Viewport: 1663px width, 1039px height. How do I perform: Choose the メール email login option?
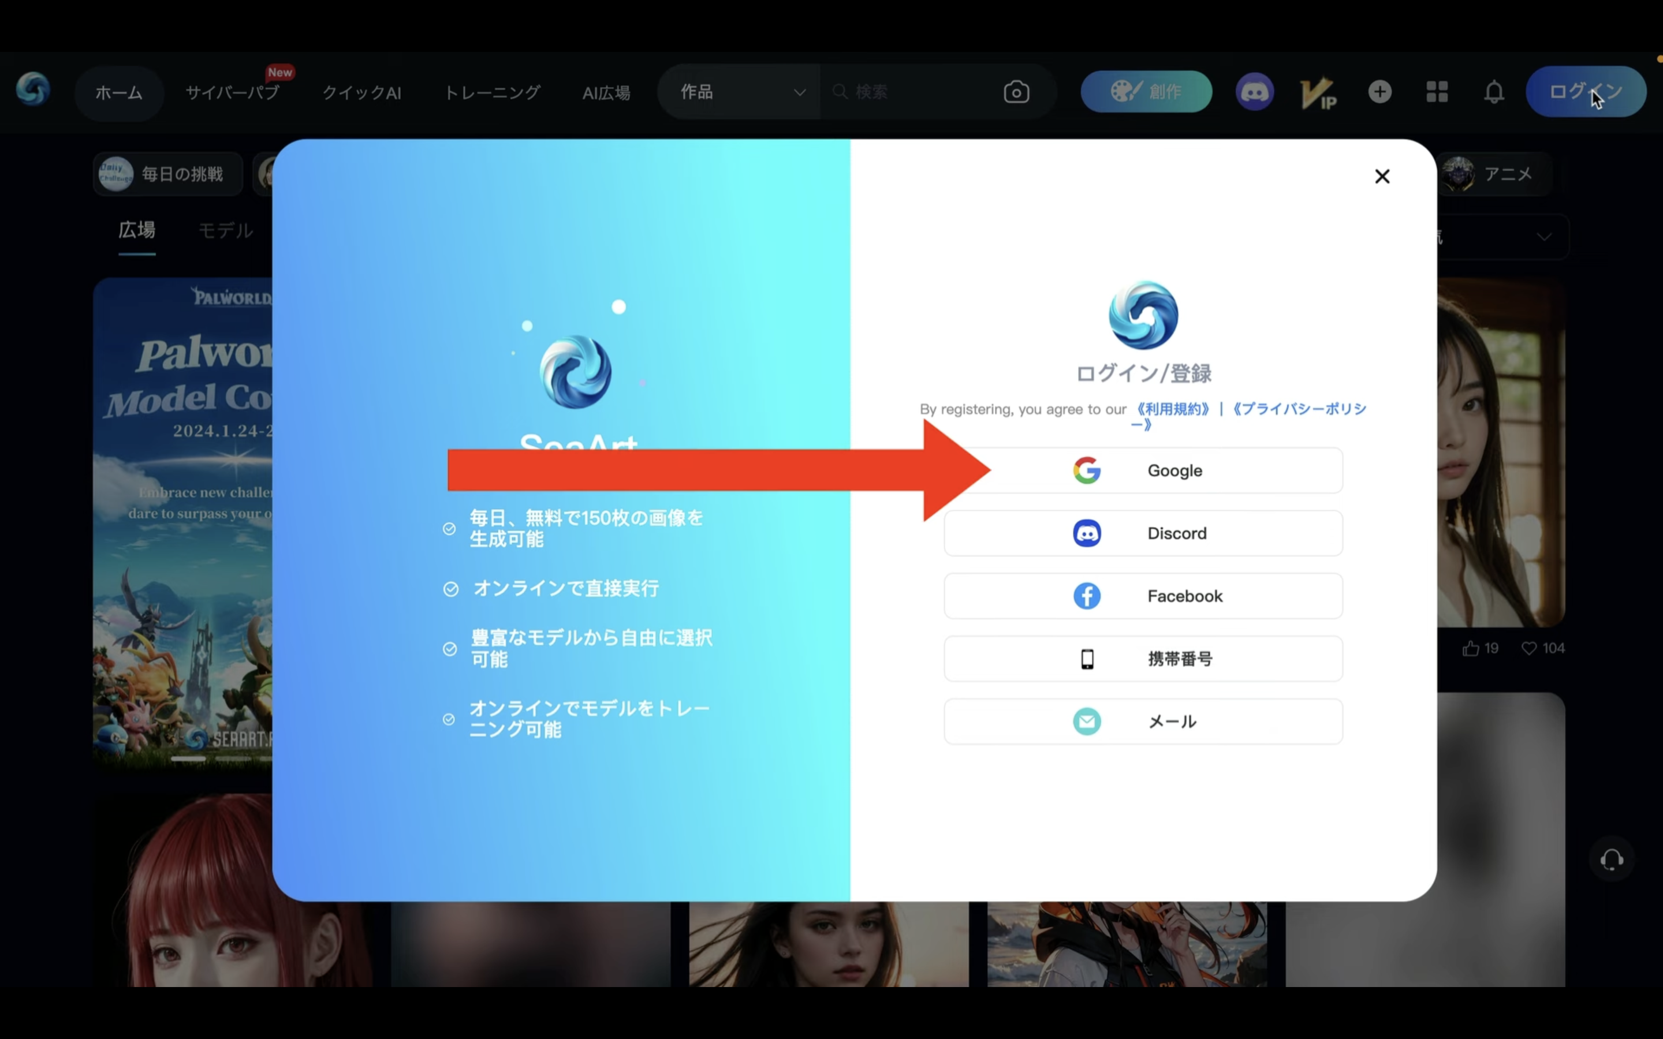pyautogui.click(x=1143, y=722)
